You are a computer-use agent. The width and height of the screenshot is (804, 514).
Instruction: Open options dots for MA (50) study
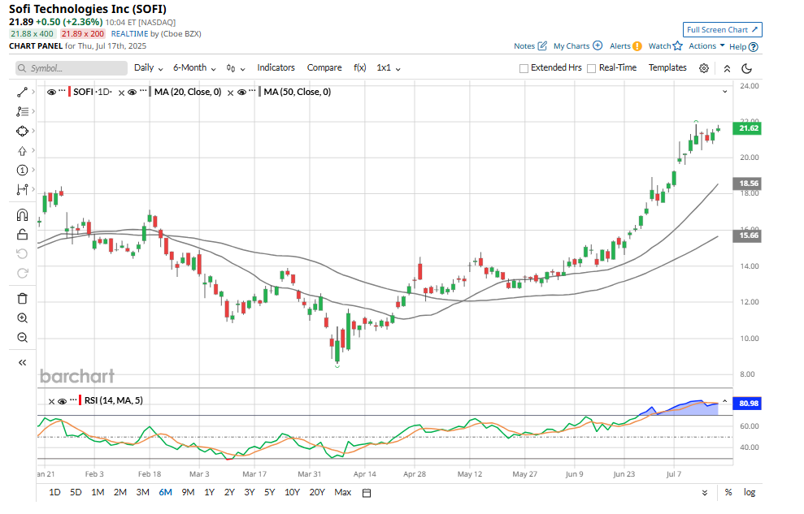(252, 92)
